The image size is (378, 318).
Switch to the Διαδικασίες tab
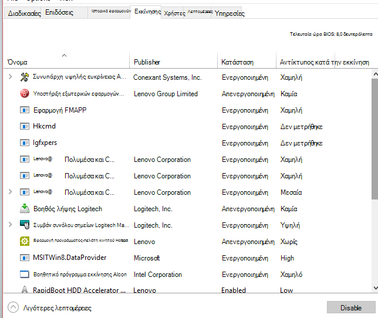pyautogui.click(x=24, y=13)
